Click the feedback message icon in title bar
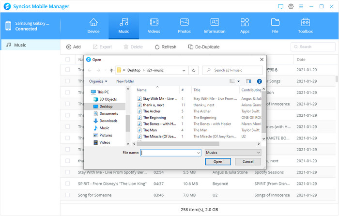Image resolution: width=339 pixels, height=216 pixels. pyautogui.click(x=280, y=6)
